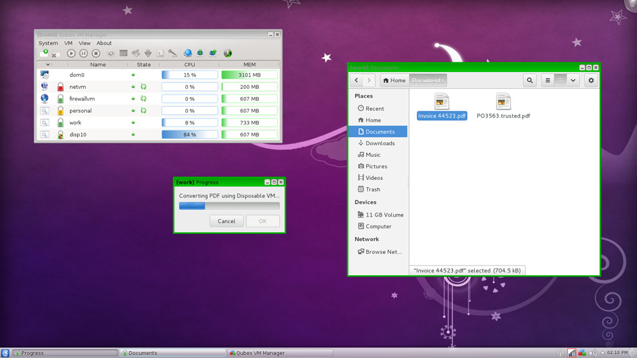
Task: Click the blue globe icon in VM Manager toolbar
Action: pos(188,53)
